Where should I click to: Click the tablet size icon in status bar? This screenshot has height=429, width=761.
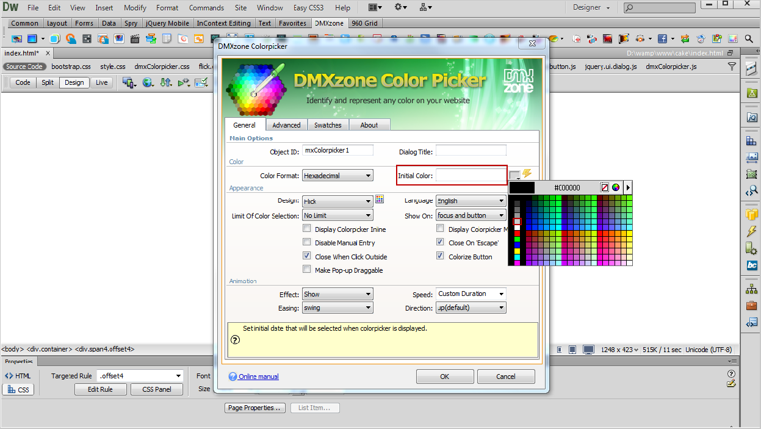[572, 350]
